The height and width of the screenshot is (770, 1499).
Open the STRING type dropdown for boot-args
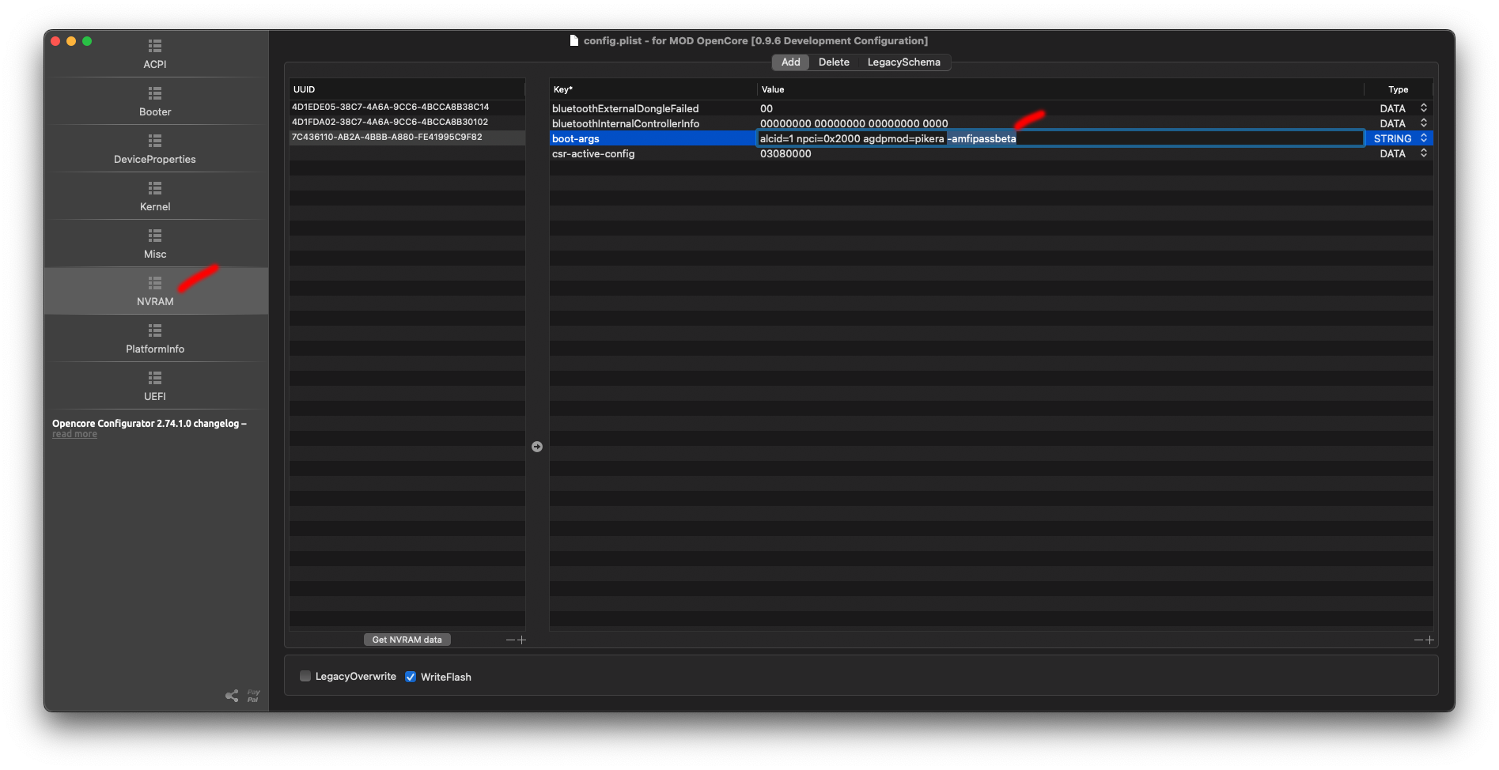tap(1424, 138)
